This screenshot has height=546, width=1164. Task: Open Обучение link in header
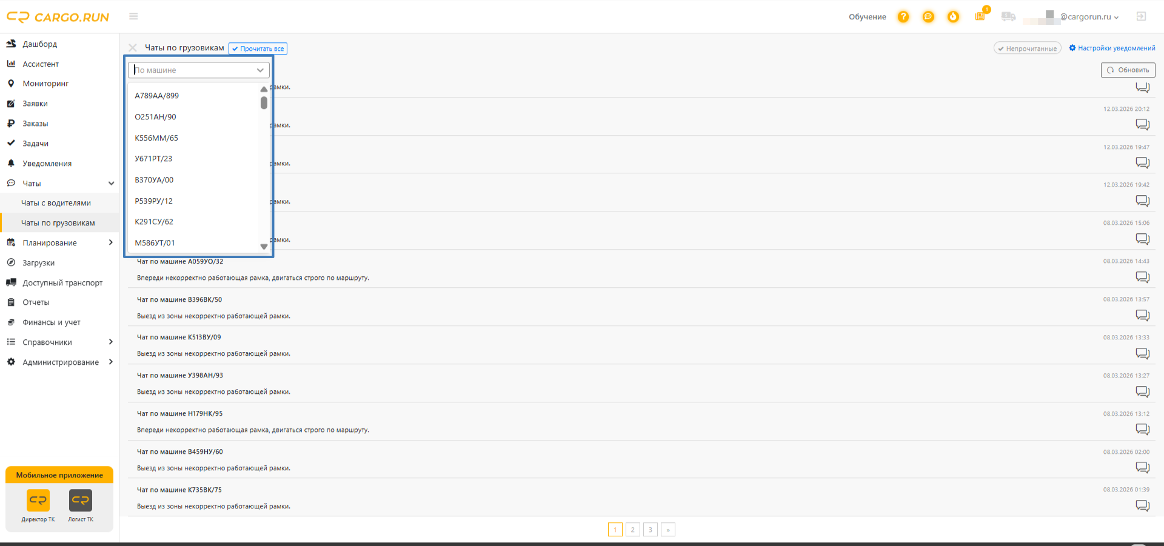(x=867, y=17)
